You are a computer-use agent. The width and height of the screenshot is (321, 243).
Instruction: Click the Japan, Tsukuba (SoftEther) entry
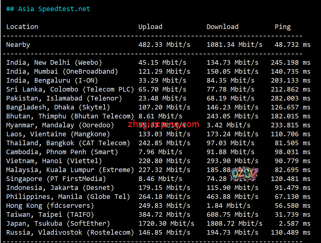(x=58, y=224)
